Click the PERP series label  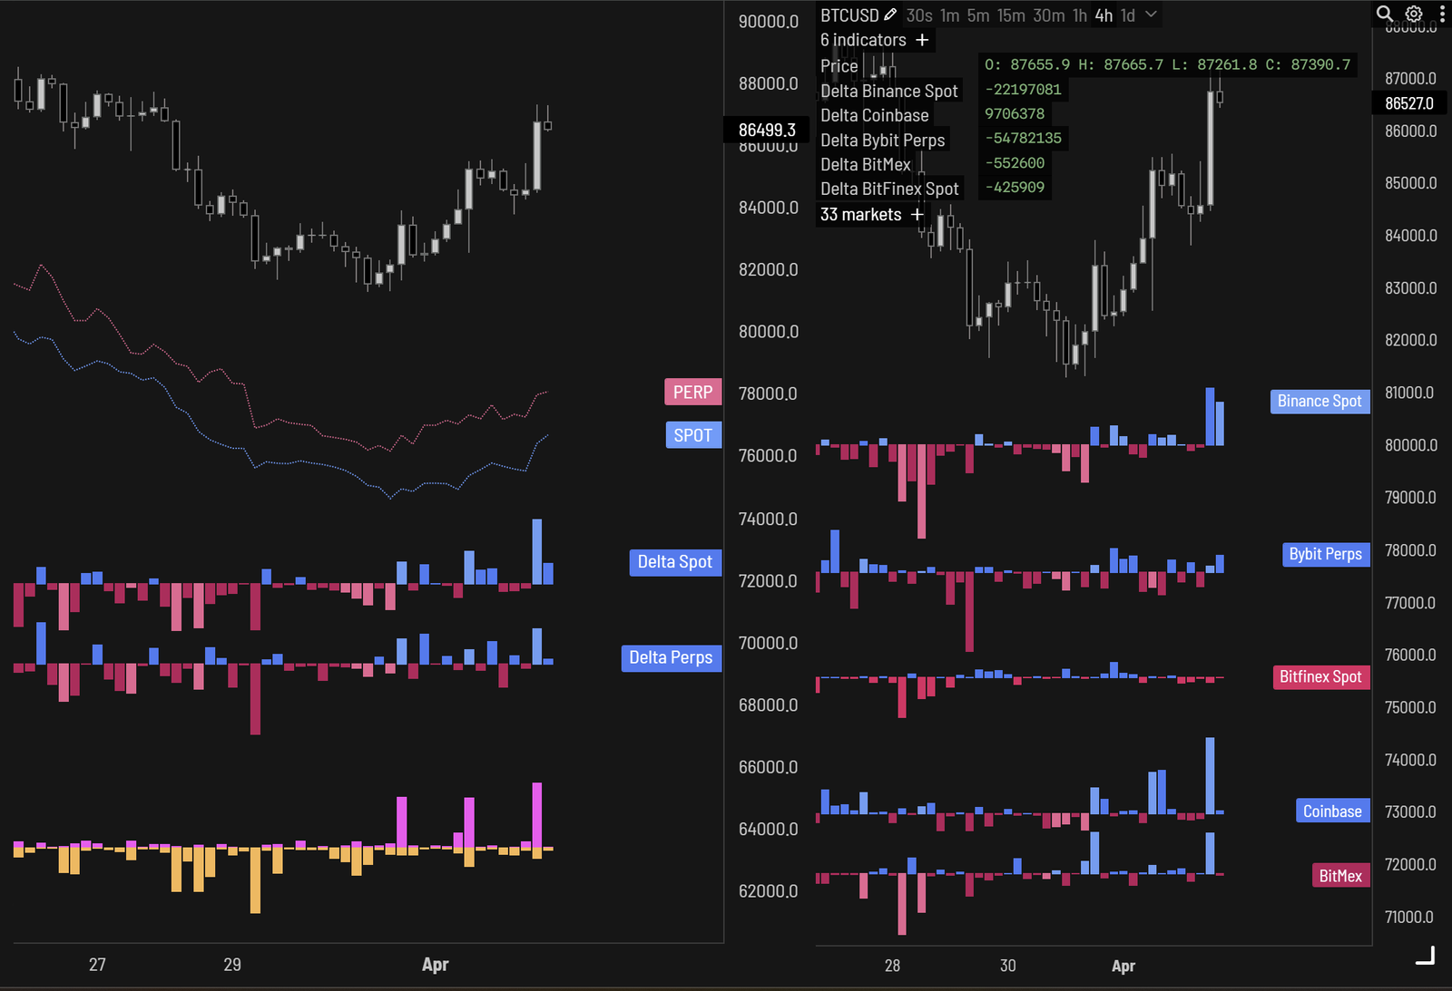pos(692,392)
